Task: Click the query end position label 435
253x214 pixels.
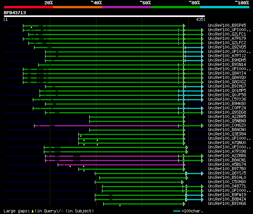Action: pyautogui.click(x=200, y=19)
